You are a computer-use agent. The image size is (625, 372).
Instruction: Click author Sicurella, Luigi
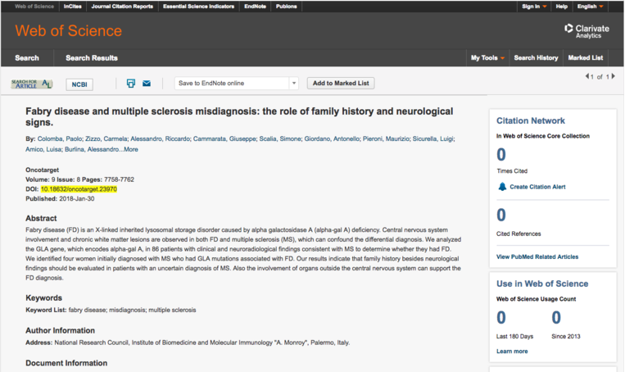[433, 138]
